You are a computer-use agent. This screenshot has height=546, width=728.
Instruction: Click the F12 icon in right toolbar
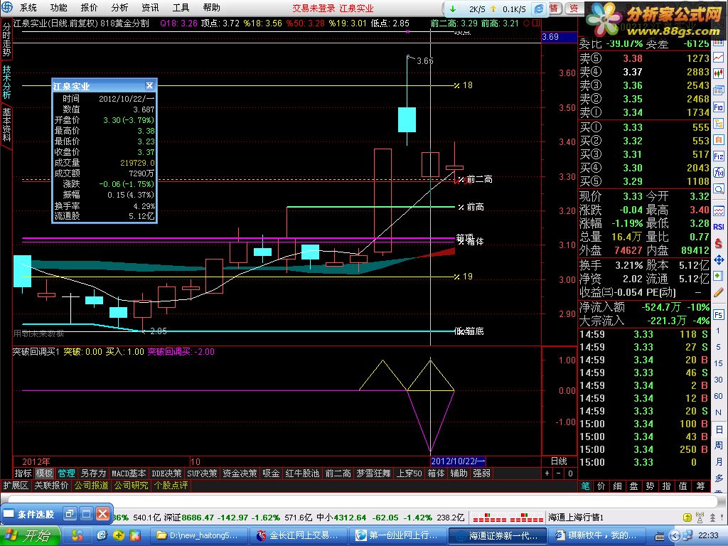(x=719, y=156)
